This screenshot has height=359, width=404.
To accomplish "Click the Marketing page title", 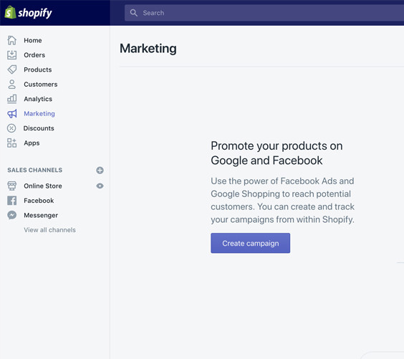I will point(148,49).
